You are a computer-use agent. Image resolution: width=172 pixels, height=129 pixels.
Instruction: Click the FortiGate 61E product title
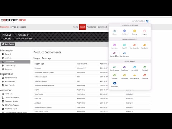tap(24, 35)
